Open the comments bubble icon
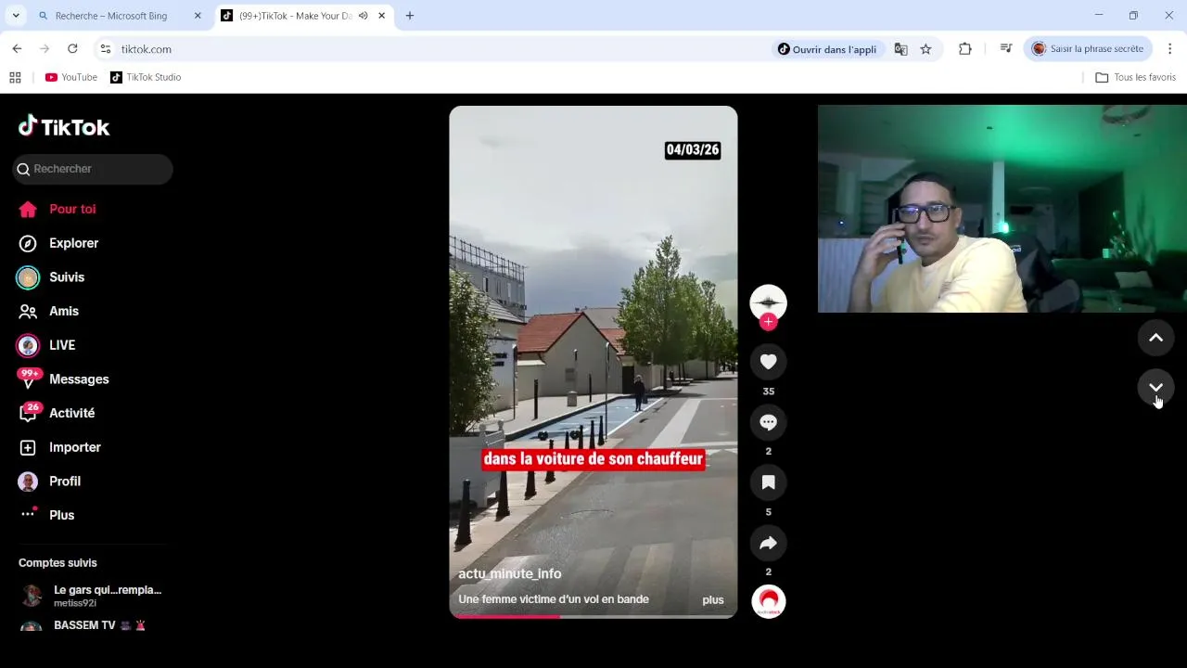 [768, 422]
